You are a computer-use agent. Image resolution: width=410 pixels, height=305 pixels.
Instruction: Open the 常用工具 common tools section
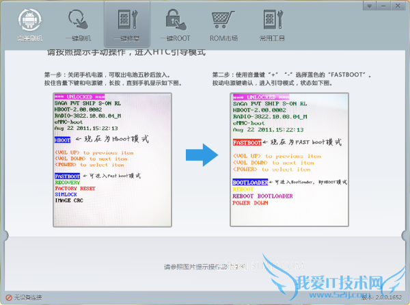[x=272, y=25]
